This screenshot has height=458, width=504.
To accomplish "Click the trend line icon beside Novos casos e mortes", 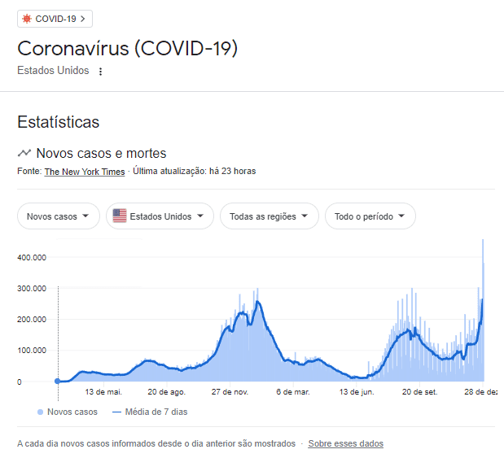I will coord(24,153).
